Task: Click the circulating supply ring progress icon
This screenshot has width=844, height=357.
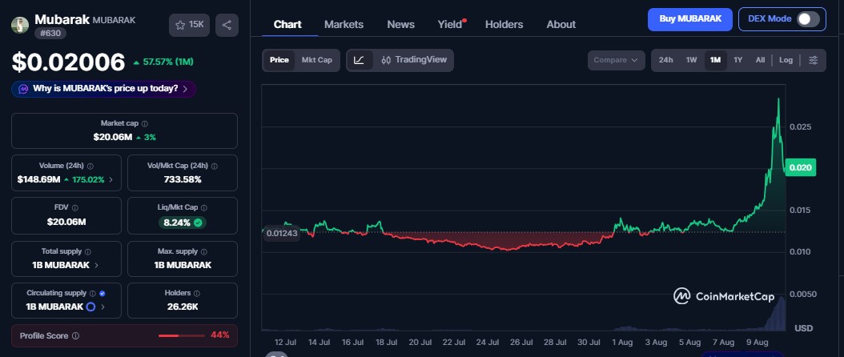Action: (x=91, y=307)
